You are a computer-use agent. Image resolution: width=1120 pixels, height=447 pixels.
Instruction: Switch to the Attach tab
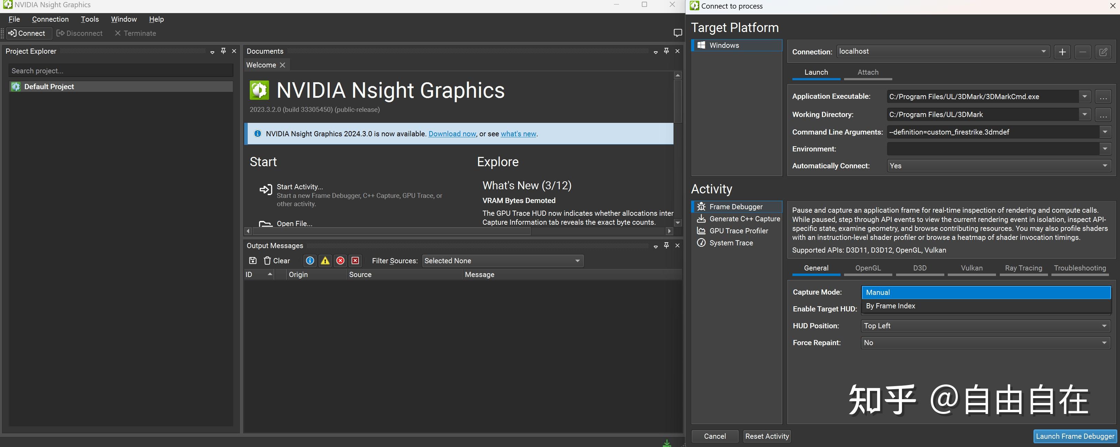pyautogui.click(x=867, y=72)
